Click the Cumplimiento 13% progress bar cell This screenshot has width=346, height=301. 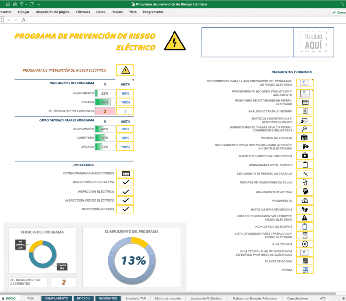(104, 93)
